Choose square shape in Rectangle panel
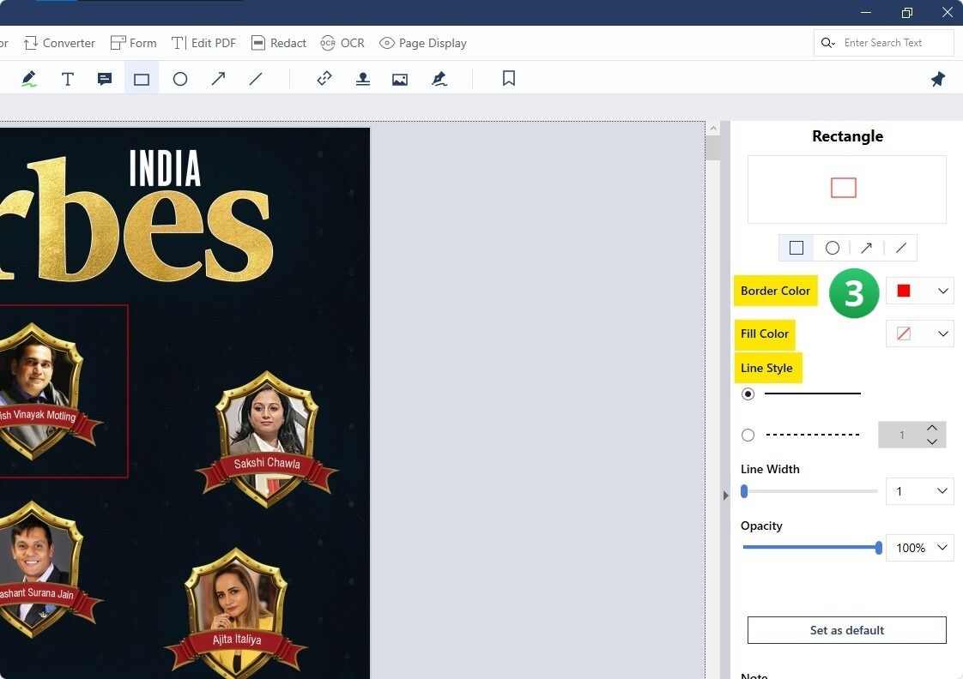Screen dimensions: 963x679 coord(796,248)
